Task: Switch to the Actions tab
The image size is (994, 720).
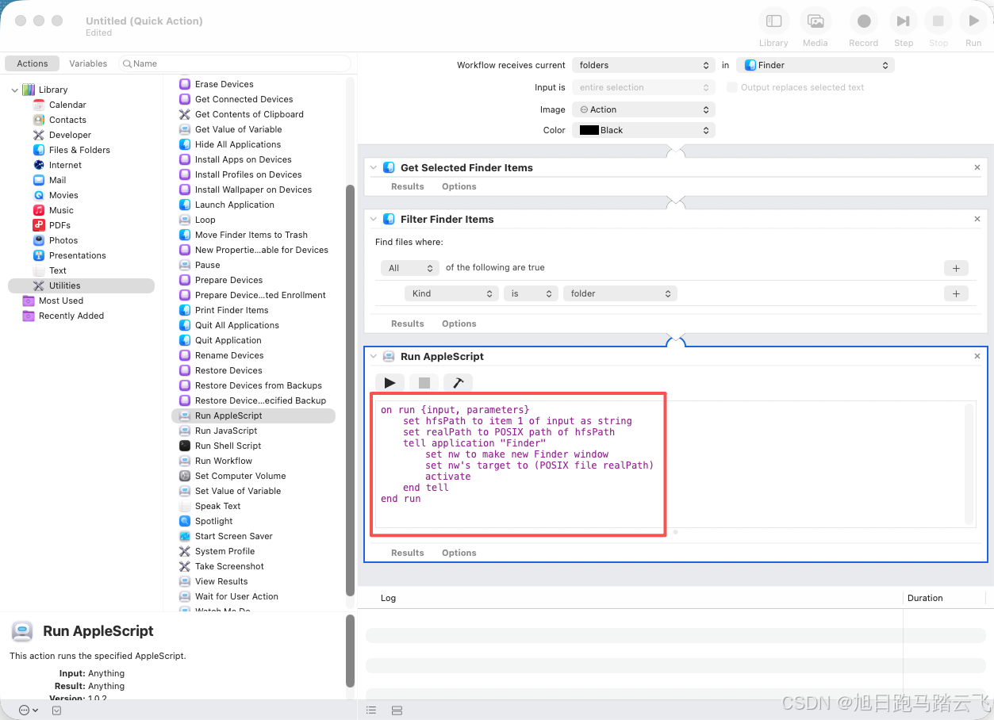Action: pos(33,63)
